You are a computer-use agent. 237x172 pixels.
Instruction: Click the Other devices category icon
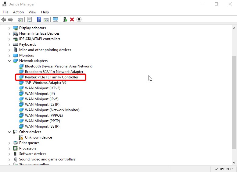pyautogui.click(x=15, y=132)
